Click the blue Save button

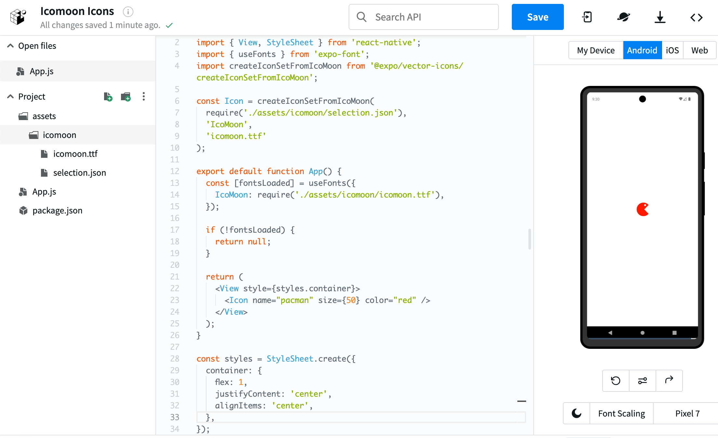click(x=538, y=17)
